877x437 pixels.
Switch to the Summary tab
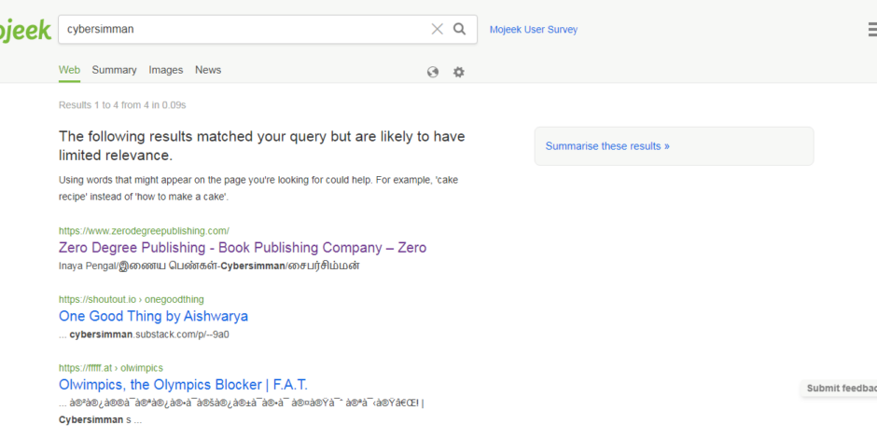tap(114, 70)
